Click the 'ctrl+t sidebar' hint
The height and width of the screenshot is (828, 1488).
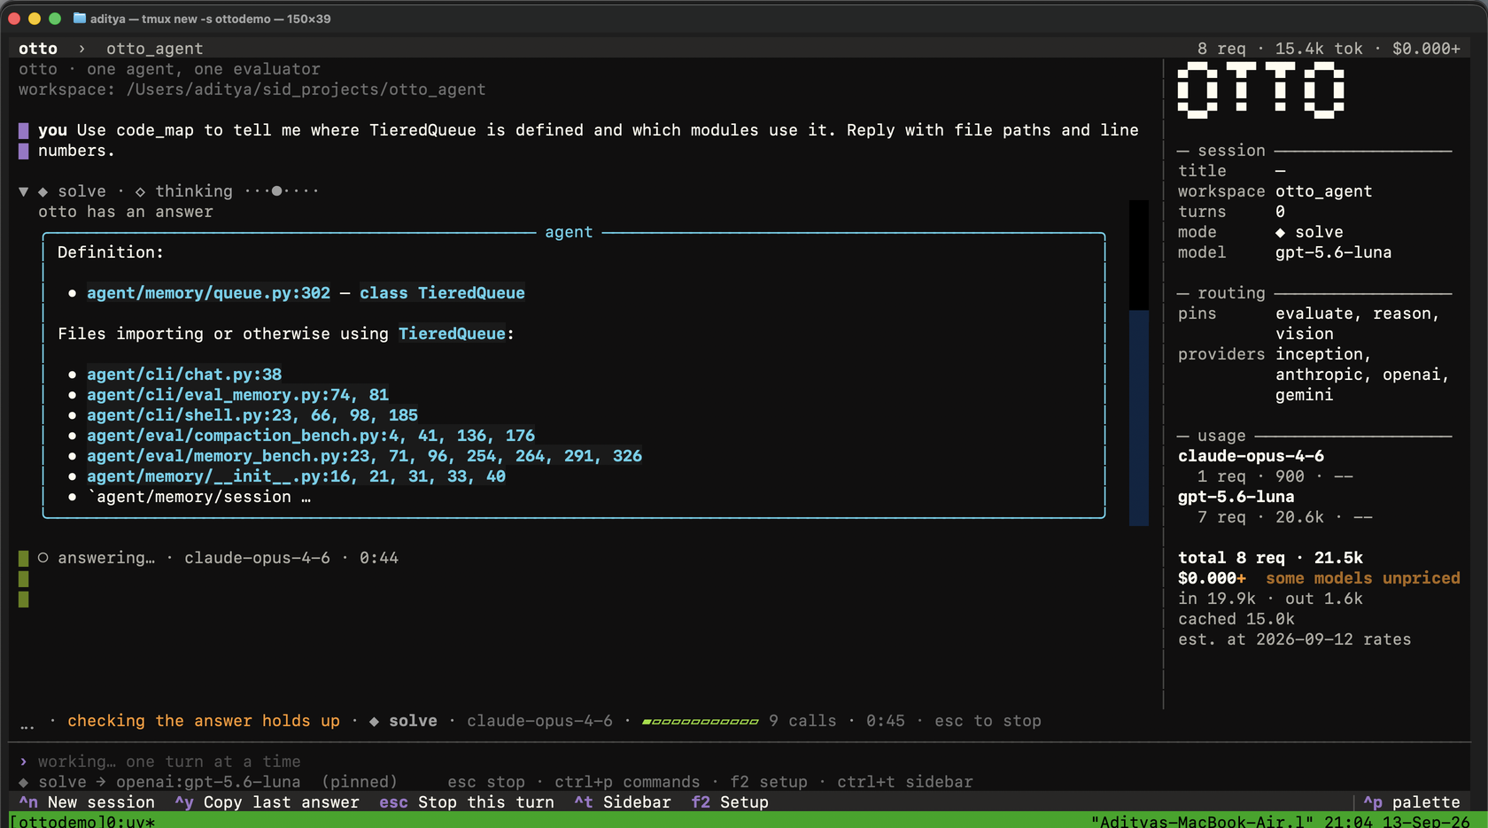904,782
